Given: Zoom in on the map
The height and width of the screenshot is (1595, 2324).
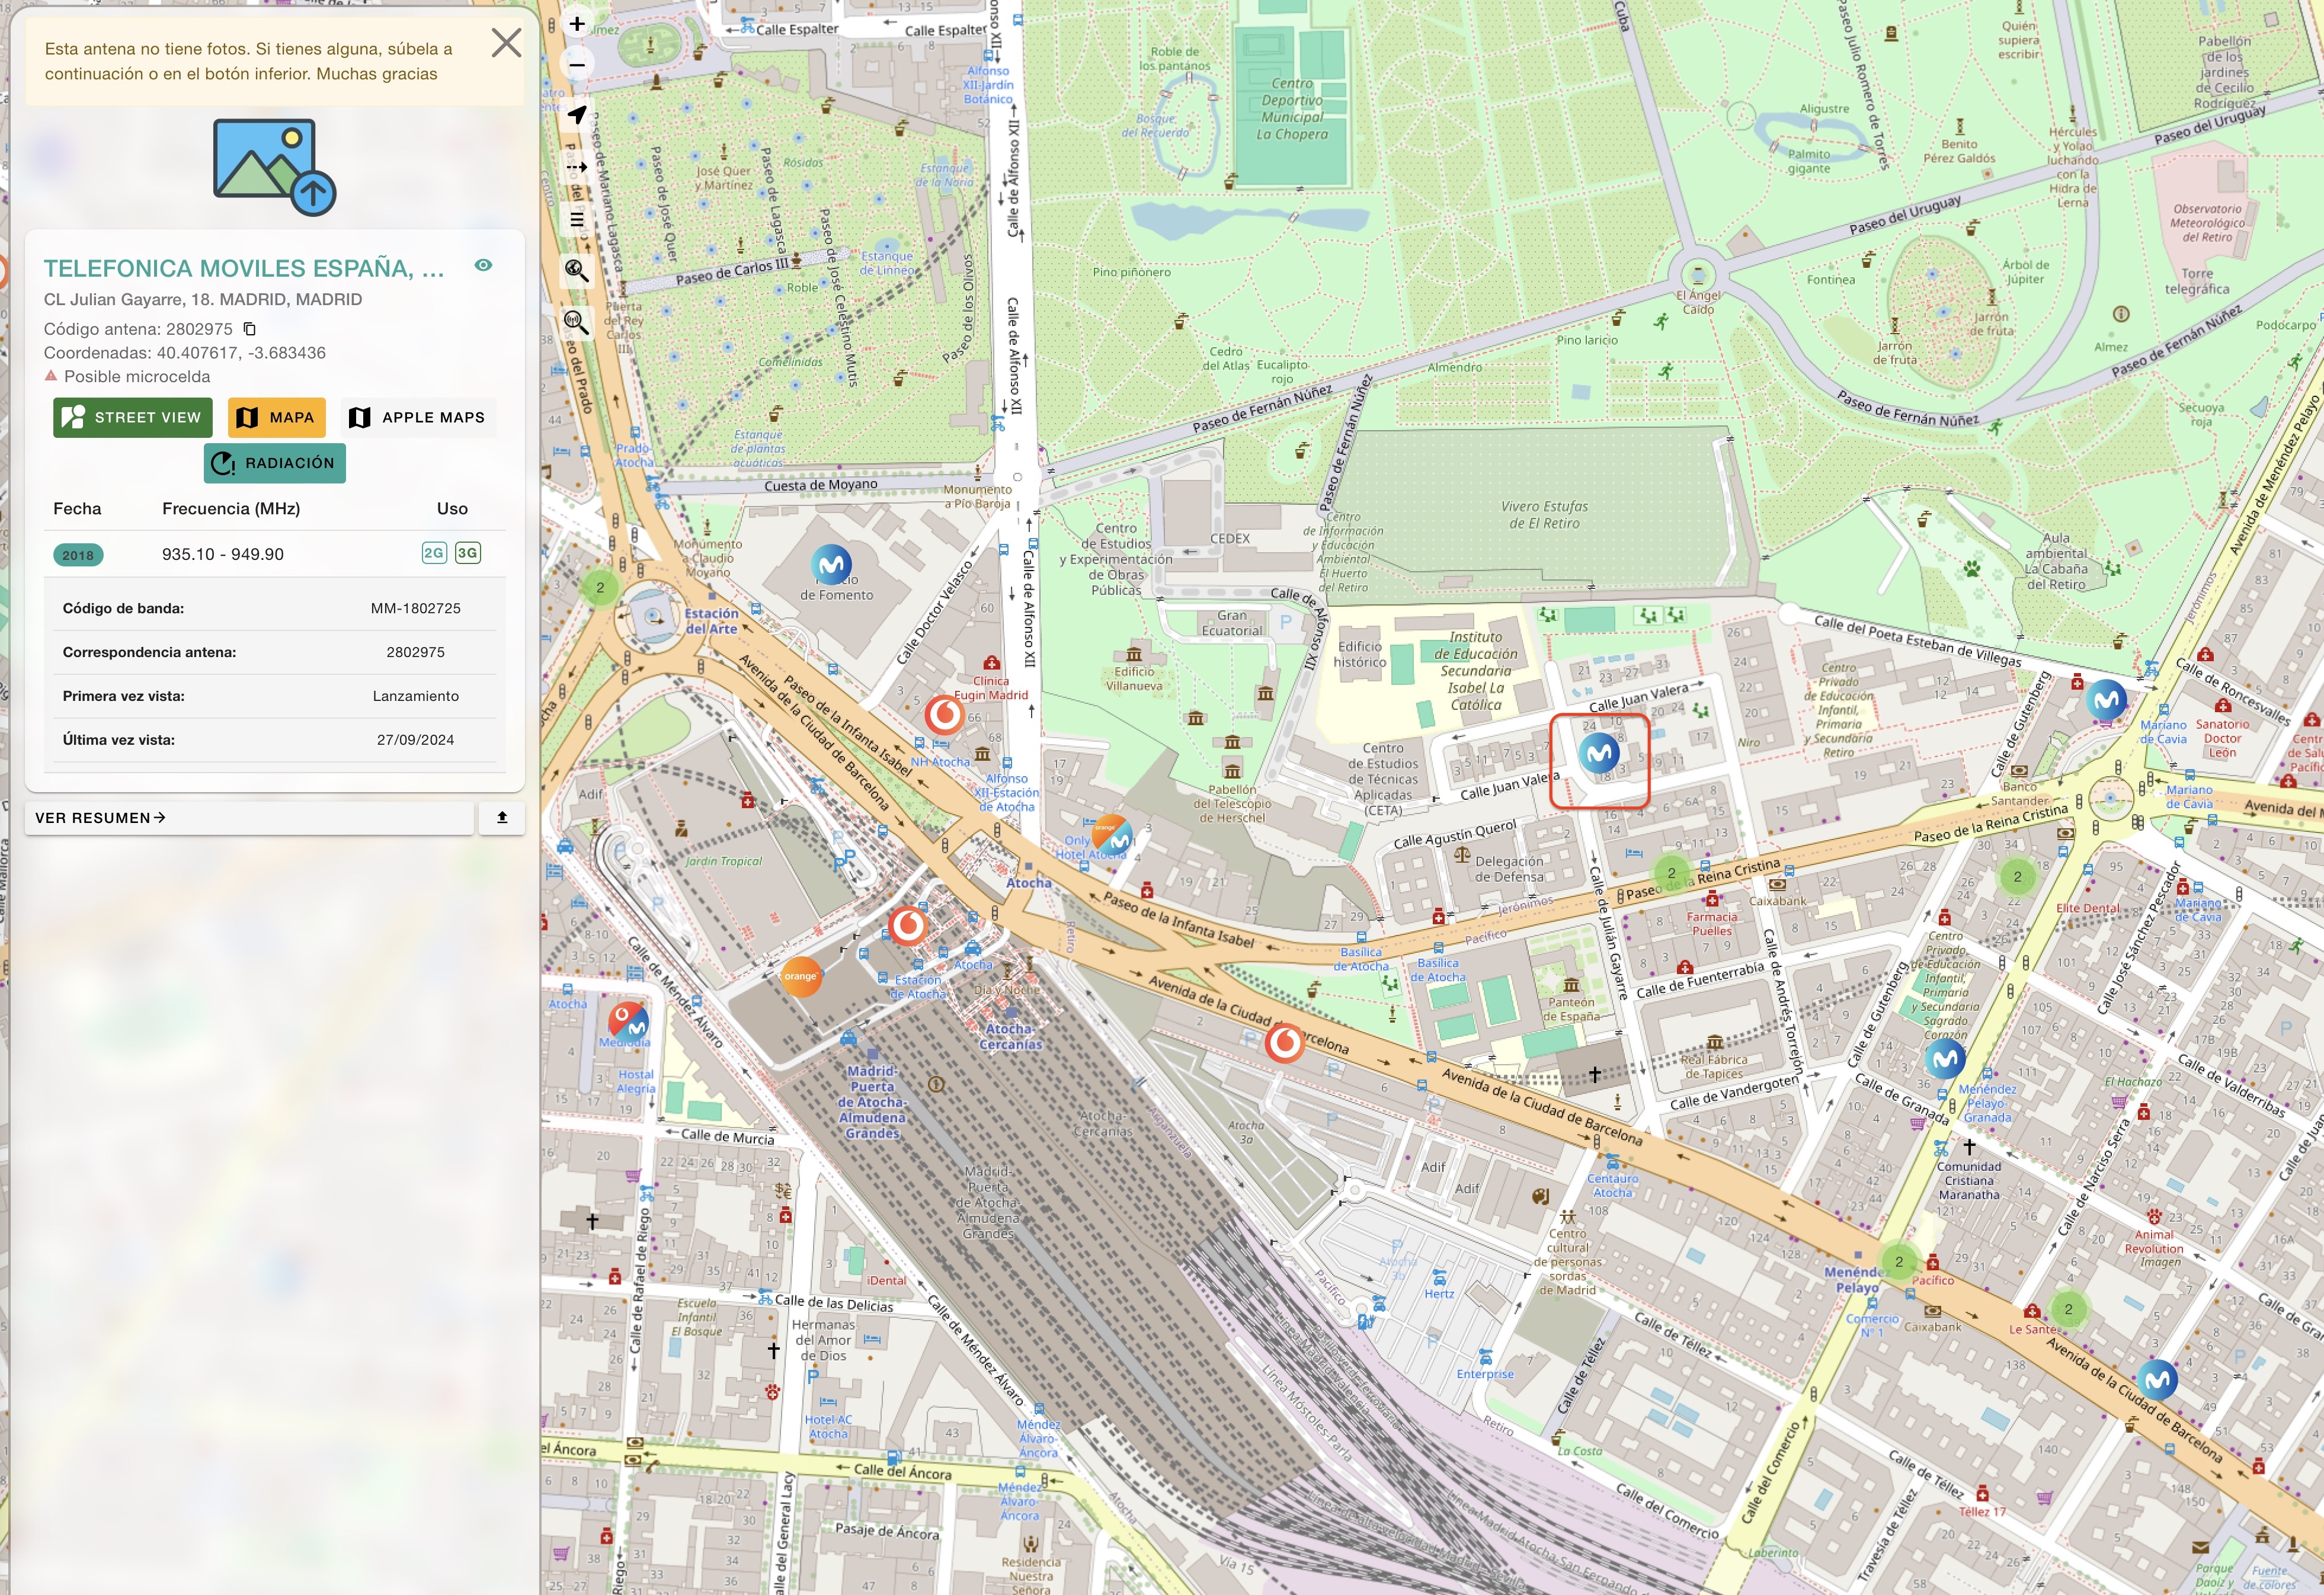Looking at the screenshot, I should (577, 24).
